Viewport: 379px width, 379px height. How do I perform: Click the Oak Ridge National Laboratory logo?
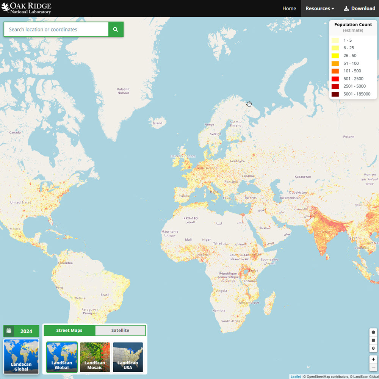(x=26, y=8)
